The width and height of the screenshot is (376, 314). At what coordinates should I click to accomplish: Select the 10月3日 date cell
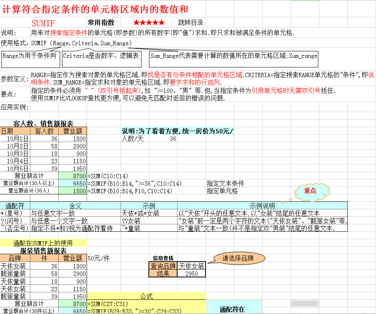[x=15, y=153]
